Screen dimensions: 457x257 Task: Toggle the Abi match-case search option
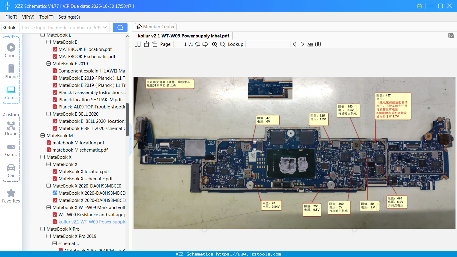click(310, 44)
